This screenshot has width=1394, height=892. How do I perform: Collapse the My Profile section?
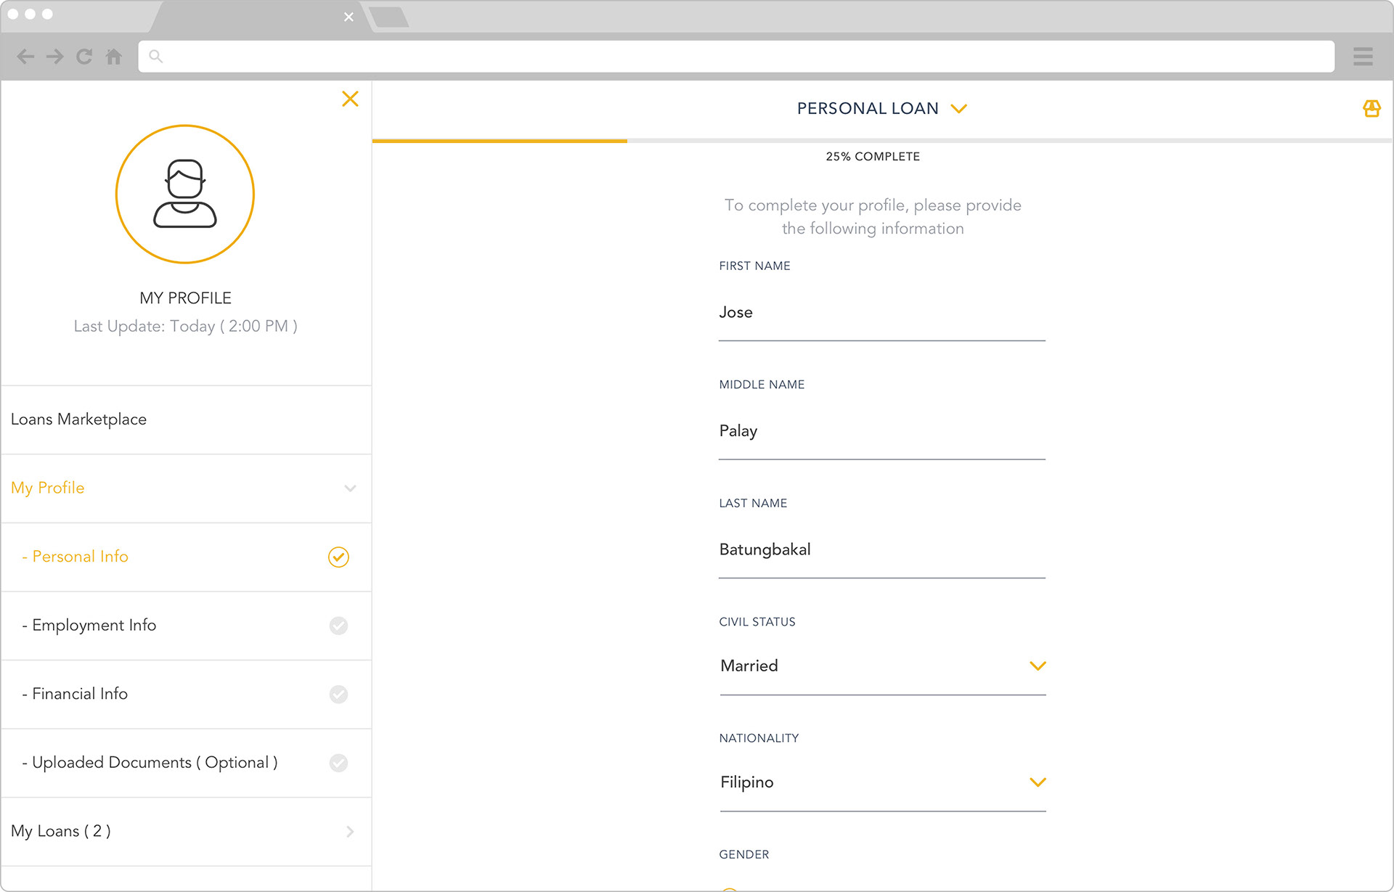tap(350, 488)
